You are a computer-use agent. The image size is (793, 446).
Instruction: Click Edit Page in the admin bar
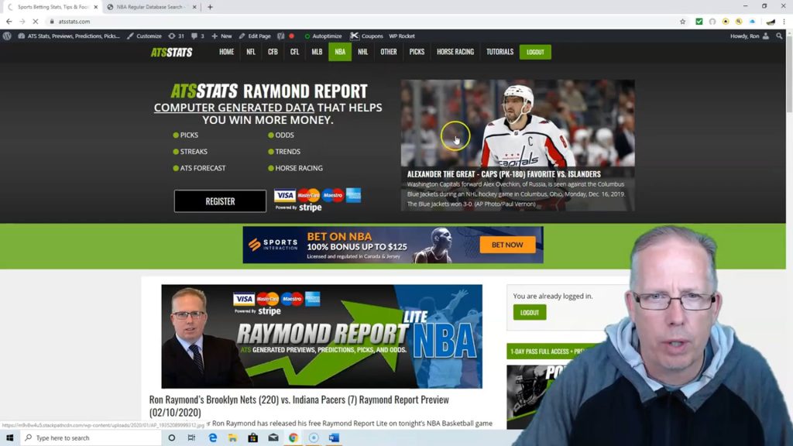pos(255,36)
